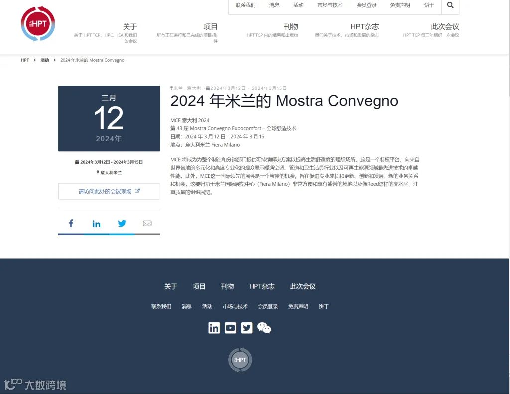The height and width of the screenshot is (394, 510).
Task: Share event by email envelope icon
Action: tap(147, 224)
